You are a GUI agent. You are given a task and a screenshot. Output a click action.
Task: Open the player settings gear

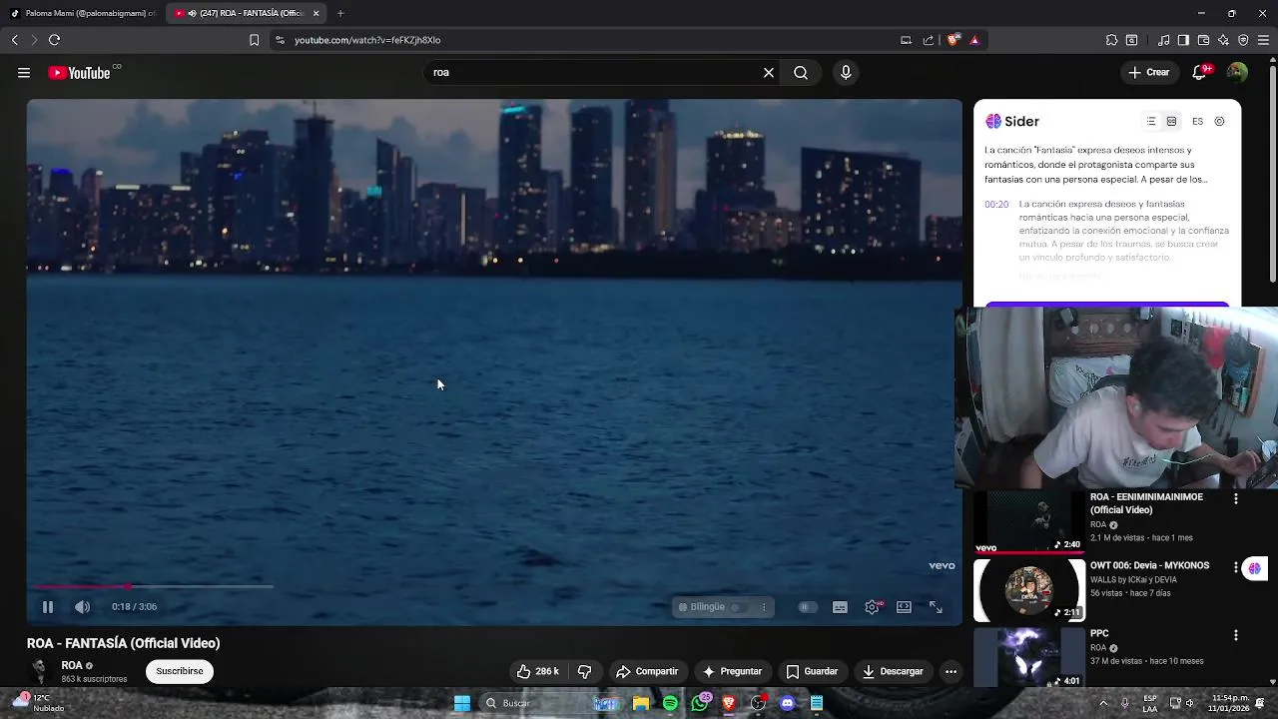tap(872, 607)
